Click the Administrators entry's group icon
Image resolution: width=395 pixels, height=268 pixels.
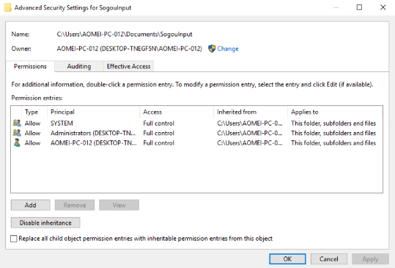[17, 133]
